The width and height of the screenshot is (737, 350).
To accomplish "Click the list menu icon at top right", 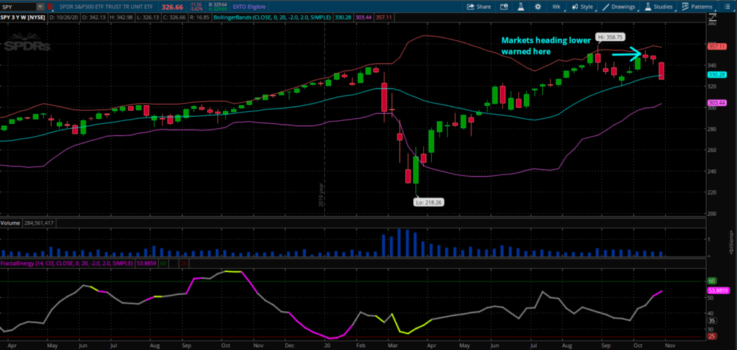I will pos(727,6).
